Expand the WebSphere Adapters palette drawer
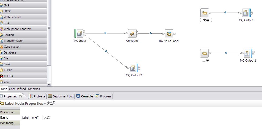Viewport: 262px width, 129px height. click(23, 29)
